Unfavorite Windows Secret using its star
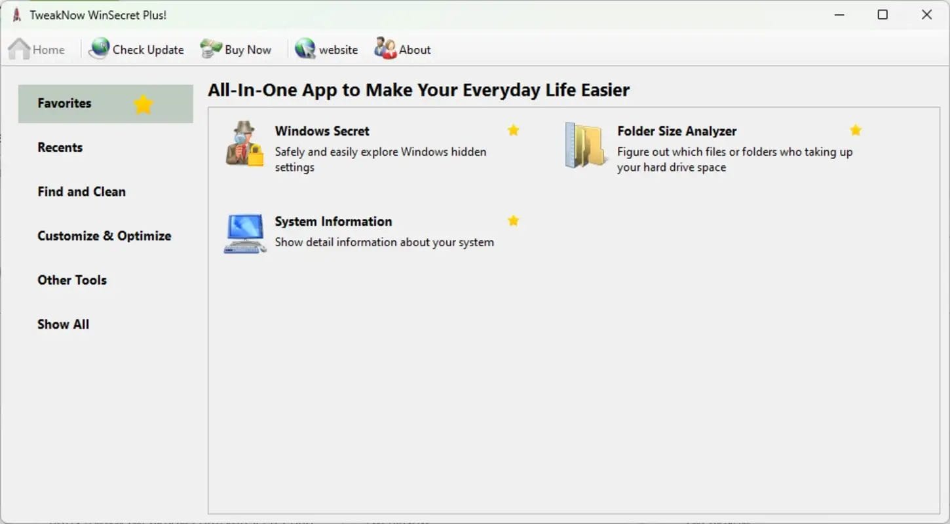950x524 pixels. point(514,130)
